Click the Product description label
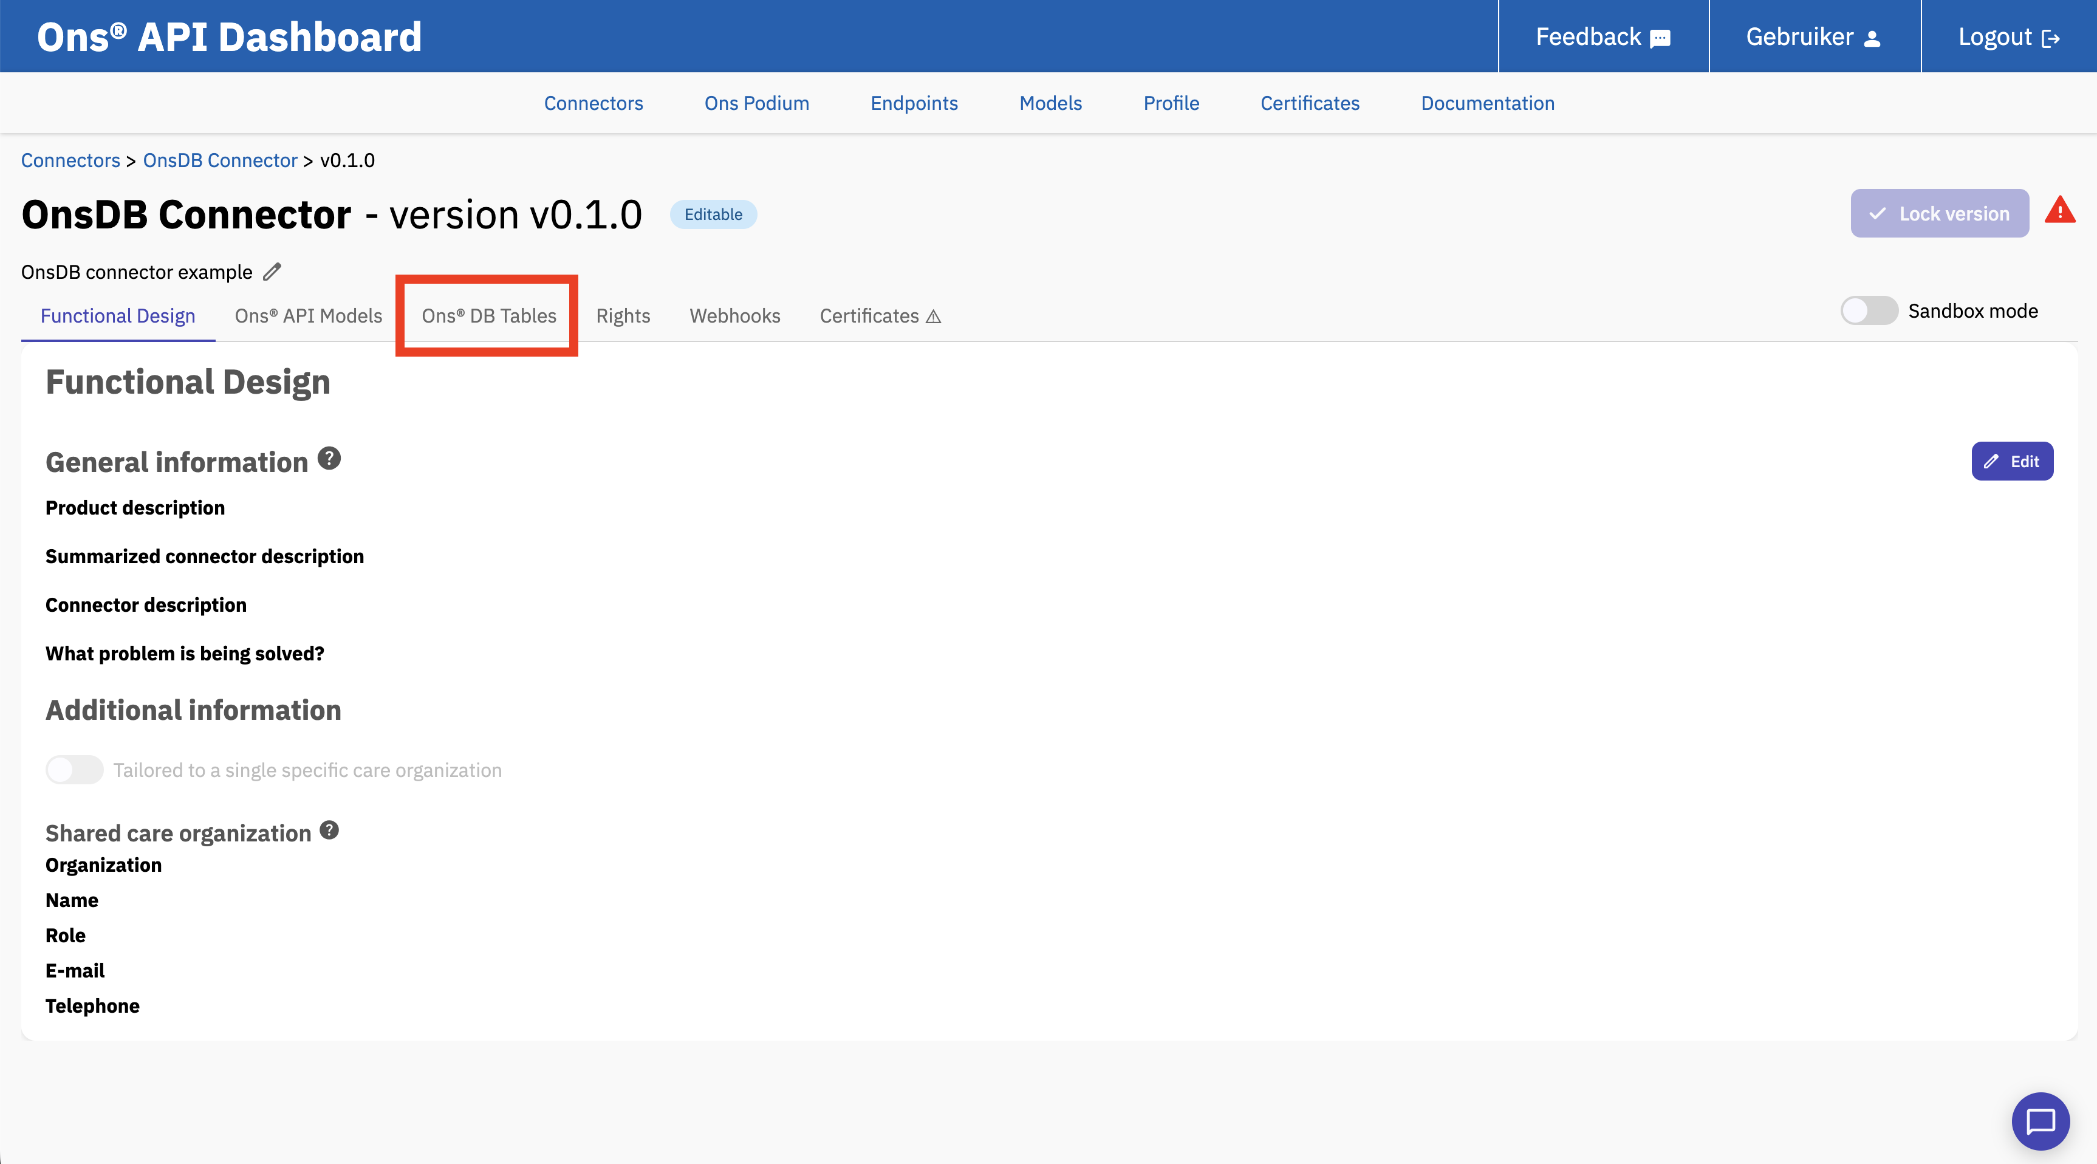Image resolution: width=2097 pixels, height=1164 pixels. coord(135,508)
